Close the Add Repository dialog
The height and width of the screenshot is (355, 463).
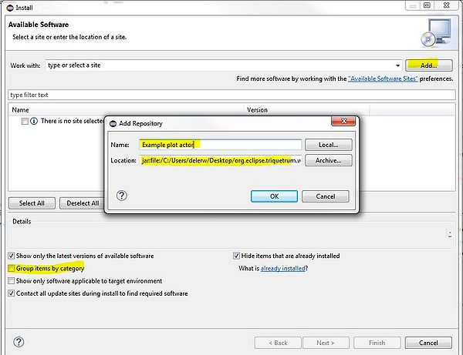343,121
